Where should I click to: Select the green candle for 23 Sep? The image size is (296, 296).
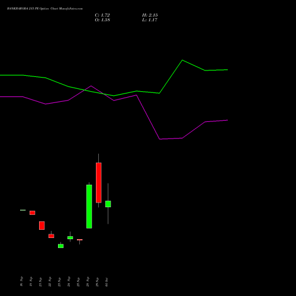(61, 246)
